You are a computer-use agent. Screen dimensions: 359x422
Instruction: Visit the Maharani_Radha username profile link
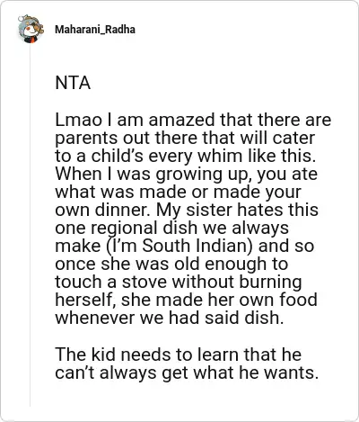(95, 30)
